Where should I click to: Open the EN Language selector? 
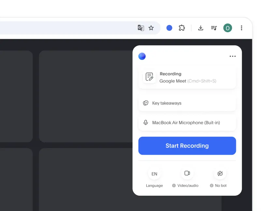[154, 174]
